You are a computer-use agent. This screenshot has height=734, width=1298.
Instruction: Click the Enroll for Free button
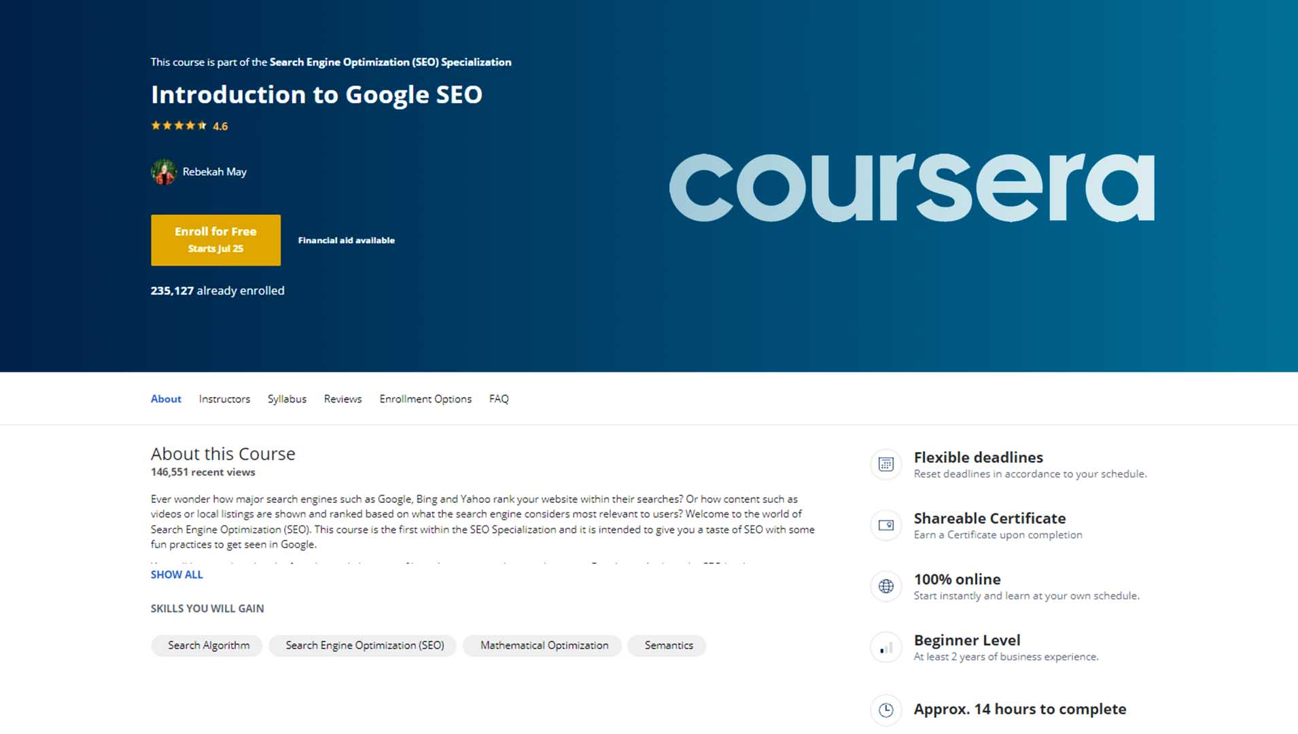click(x=215, y=240)
